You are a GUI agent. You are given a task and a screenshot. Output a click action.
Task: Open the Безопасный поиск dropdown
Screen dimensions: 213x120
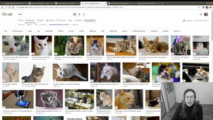[x=201, y=21]
